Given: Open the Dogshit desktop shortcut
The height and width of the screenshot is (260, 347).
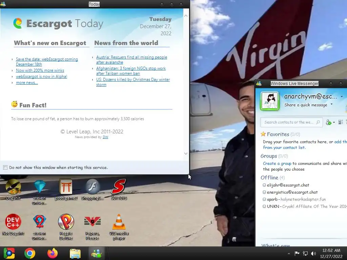Looking at the screenshot, I should (x=13, y=189).
